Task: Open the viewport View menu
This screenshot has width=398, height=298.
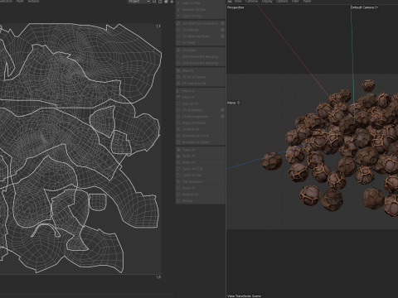Action: [x=238, y=2]
